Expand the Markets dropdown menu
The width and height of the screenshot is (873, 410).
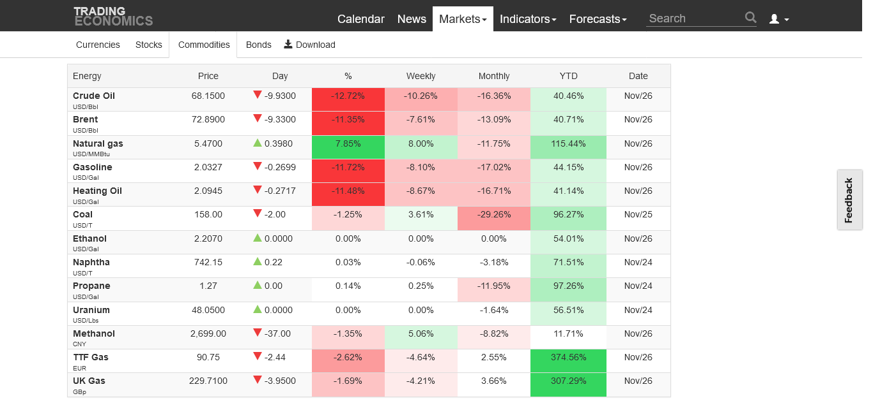[463, 19]
